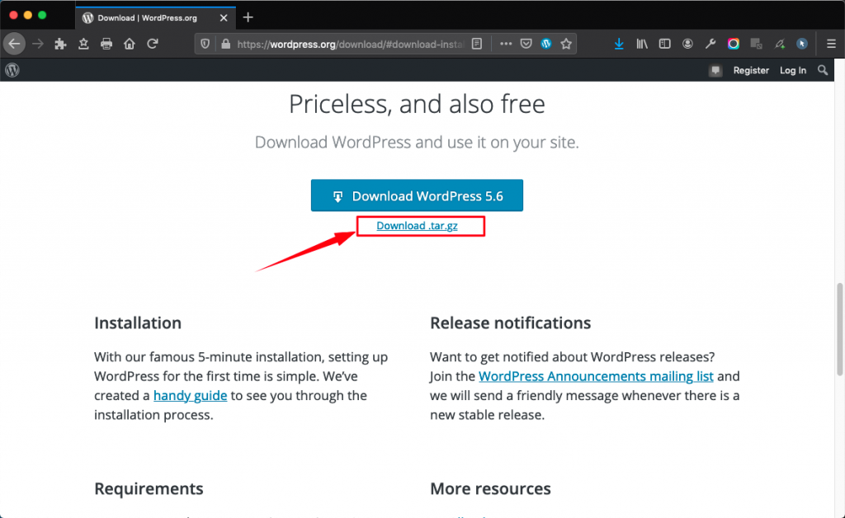Toggle reader view icon
845x518 pixels.
click(x=477, y=45)
